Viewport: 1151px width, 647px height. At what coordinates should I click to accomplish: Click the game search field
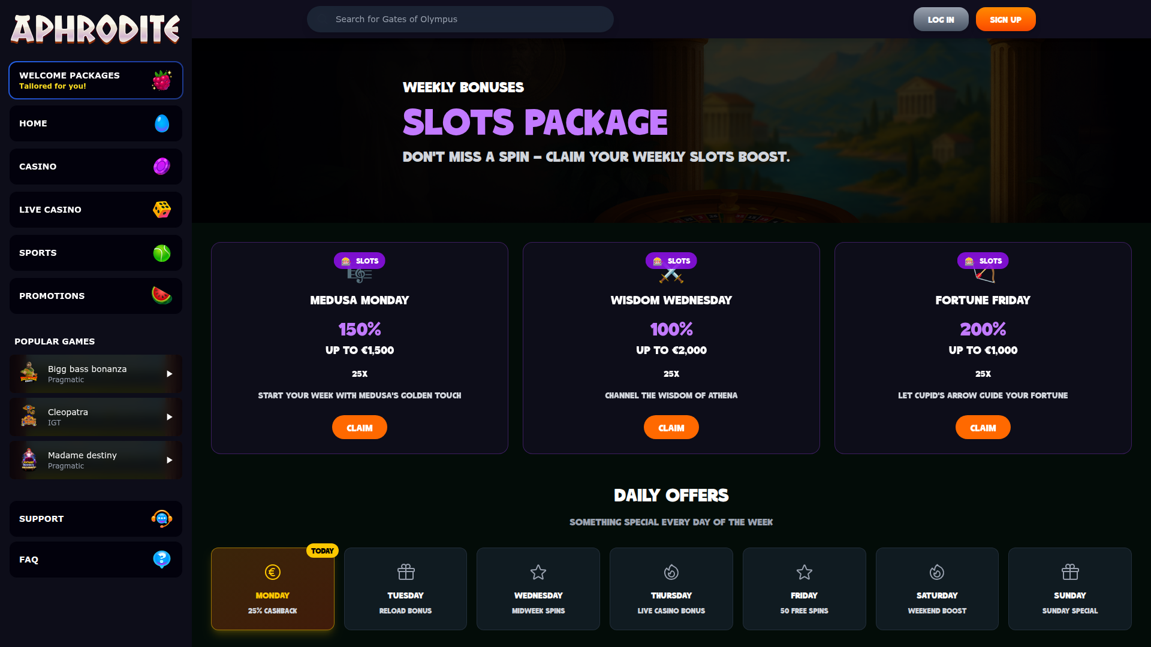pos(460,19)
